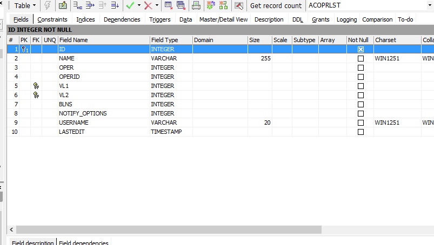Expand dropdown arrow next to red X

coord(157,6)
